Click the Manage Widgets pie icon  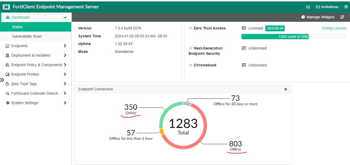coord(303,17)
